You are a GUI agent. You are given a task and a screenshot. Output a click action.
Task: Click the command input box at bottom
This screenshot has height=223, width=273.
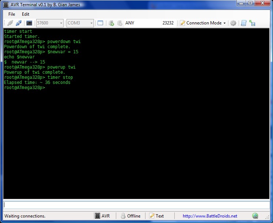point(136,205)
